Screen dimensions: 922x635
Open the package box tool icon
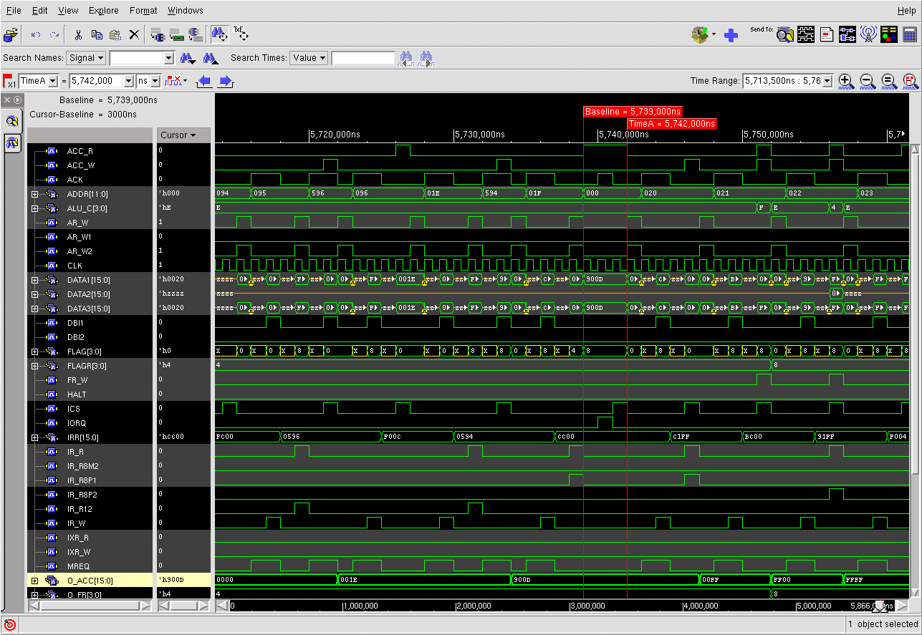700,34
